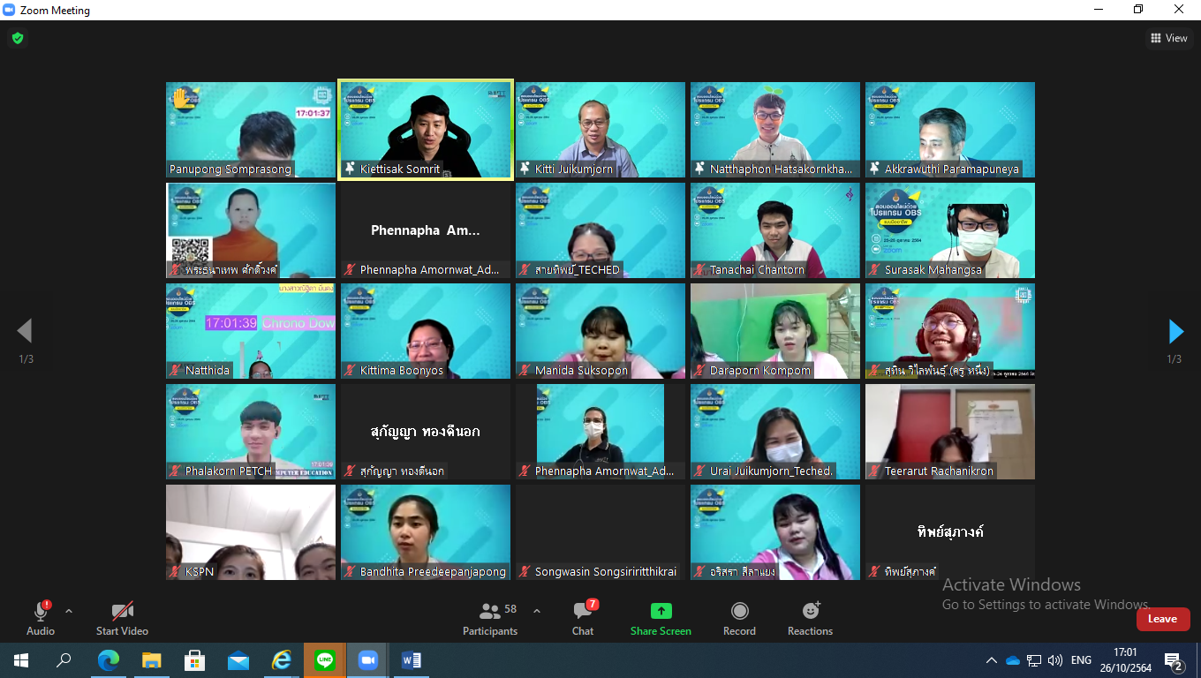The width and height of the screenshot is (1201, 678).
Task: Click the tile title Phennapha Am...
Action: [426, 230]
